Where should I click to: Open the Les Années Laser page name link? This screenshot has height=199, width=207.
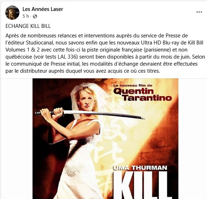(43, 9)
